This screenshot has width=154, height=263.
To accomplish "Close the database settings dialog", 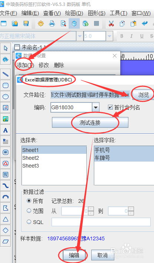I will click(115, 56).
